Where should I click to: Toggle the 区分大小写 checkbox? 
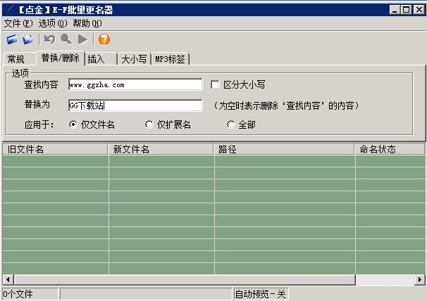point(215,84)
